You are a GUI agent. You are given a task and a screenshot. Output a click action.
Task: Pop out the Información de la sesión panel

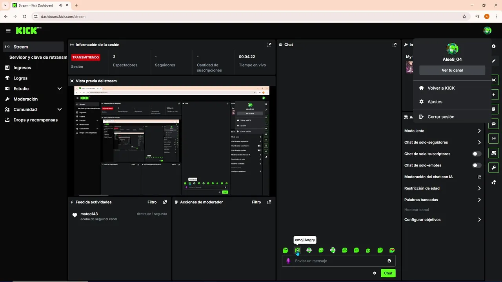(269, 45)
